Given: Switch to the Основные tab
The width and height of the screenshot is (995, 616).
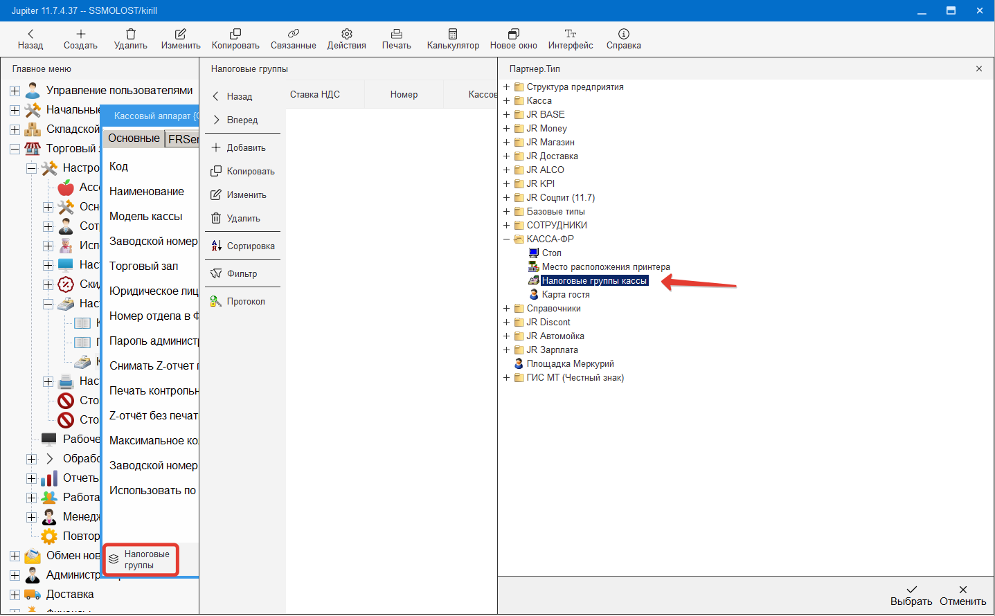Looking at the screenshot, I should coord(134,138).
